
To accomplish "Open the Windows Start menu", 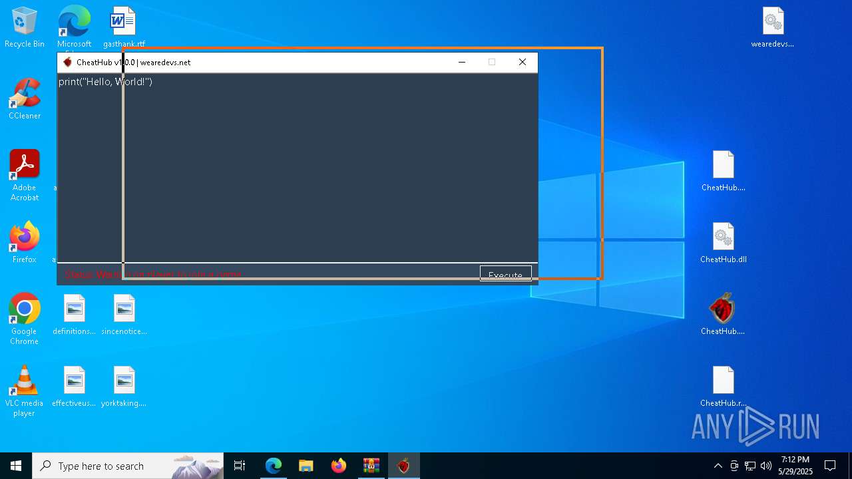I will [16, 466].
